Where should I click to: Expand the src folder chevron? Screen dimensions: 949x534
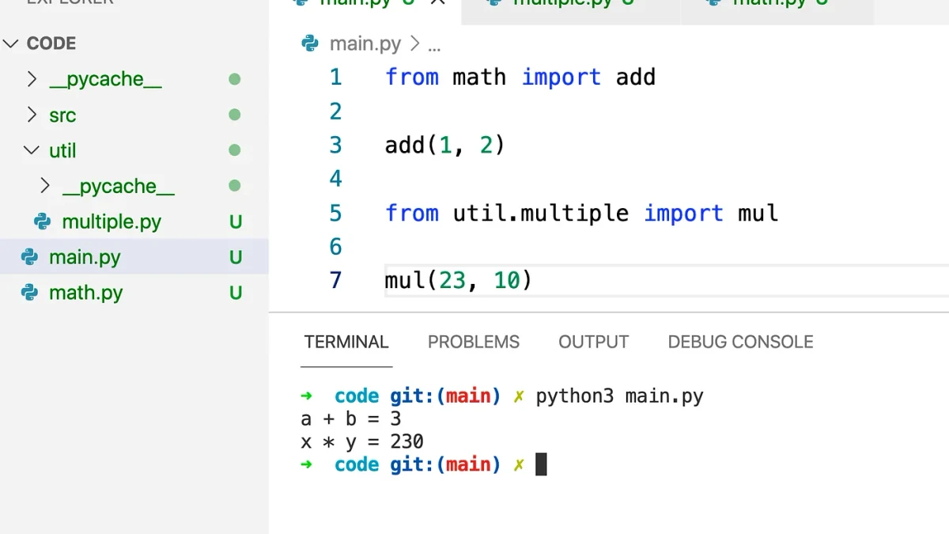(x=32, y=115)
